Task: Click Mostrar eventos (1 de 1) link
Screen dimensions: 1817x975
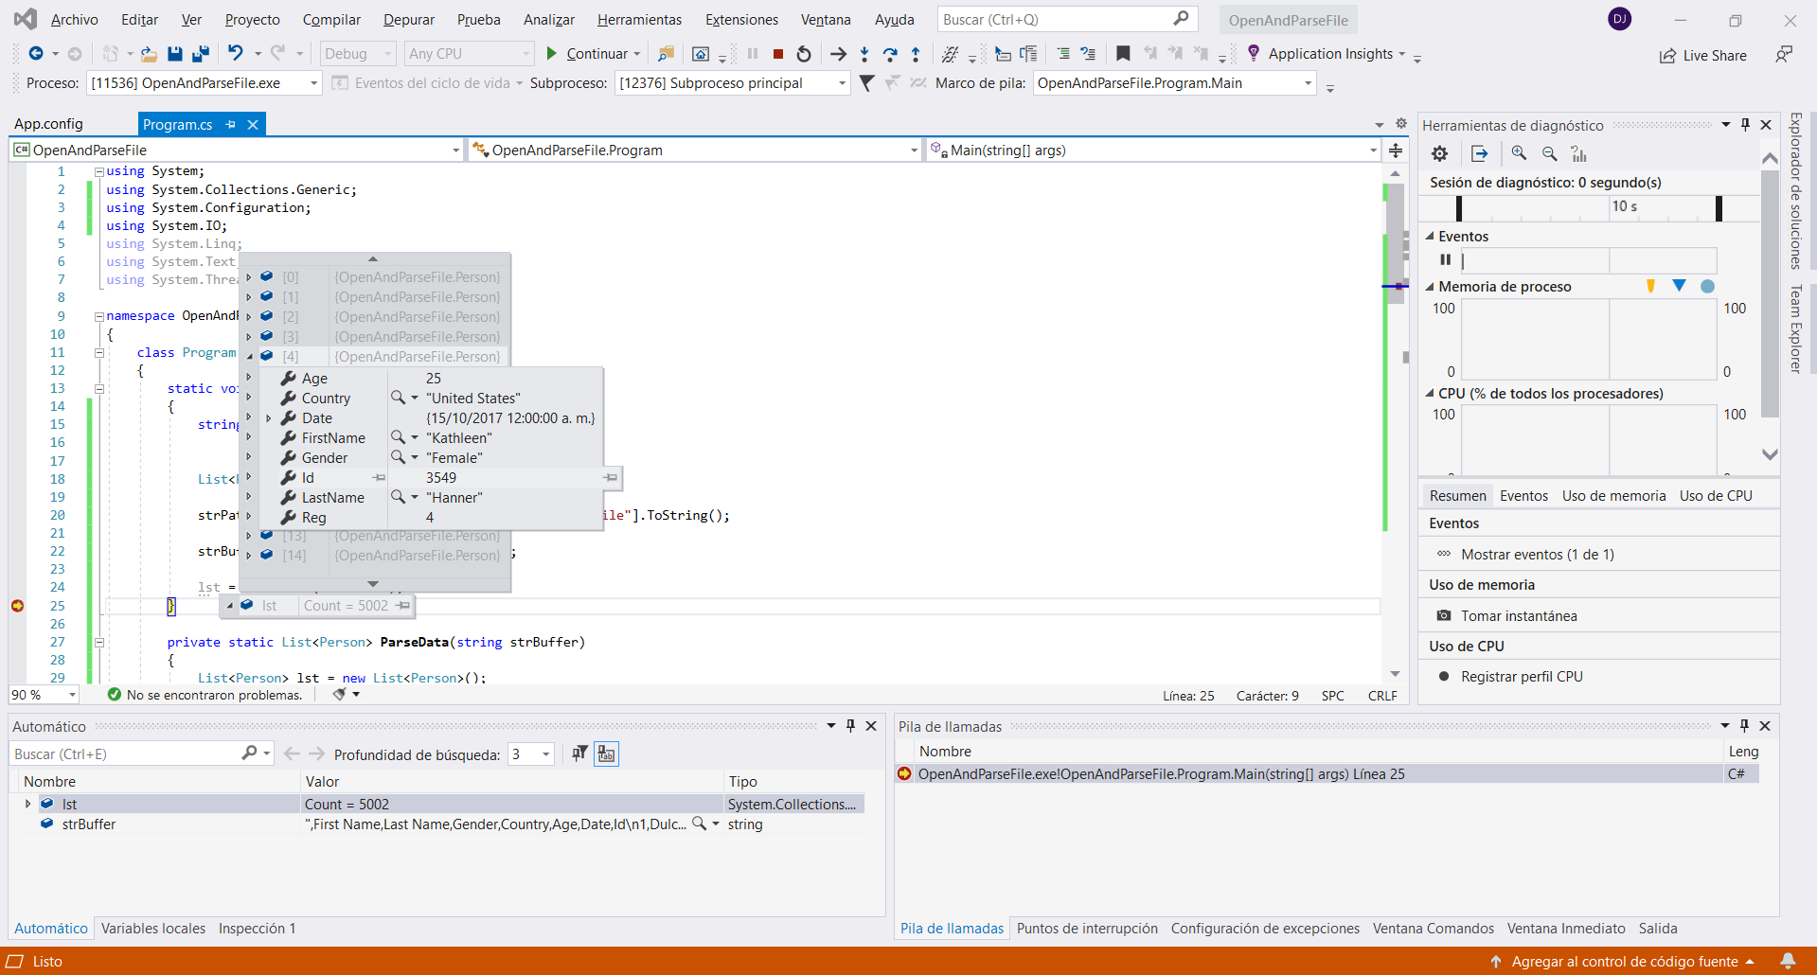Action: tap(1537, 555)
